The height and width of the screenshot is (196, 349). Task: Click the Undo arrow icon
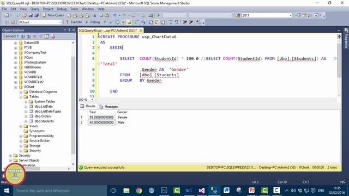point(115,15)
